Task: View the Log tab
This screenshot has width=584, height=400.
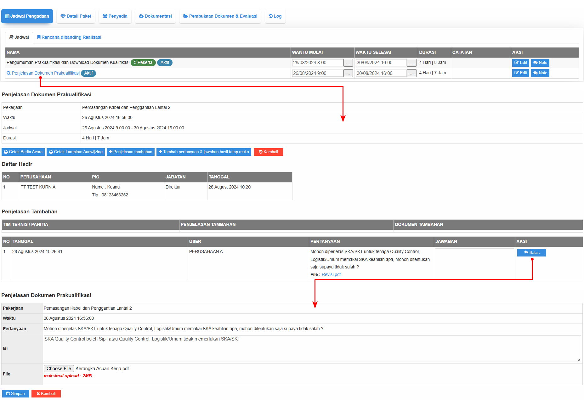Action: pyautogui.click(x=275, y=16)
